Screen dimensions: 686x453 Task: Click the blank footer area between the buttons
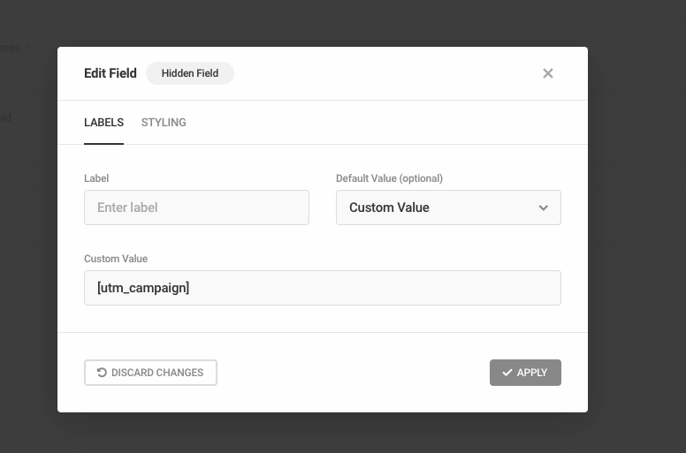pyautogui.click(x=354, y=373)
